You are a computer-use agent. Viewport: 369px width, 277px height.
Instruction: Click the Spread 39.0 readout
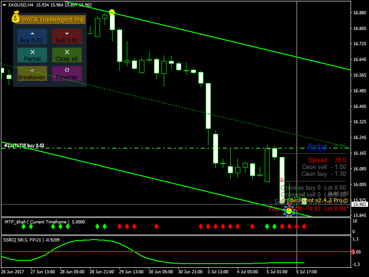coord(327,160)
